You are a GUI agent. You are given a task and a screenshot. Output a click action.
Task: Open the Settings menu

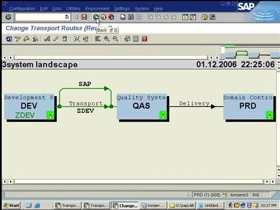click(x=122, y=8)
